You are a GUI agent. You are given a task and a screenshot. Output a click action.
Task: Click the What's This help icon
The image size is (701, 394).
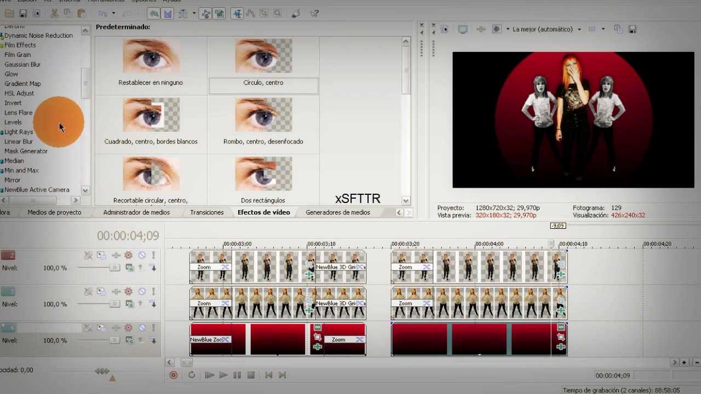coord(314,13)
